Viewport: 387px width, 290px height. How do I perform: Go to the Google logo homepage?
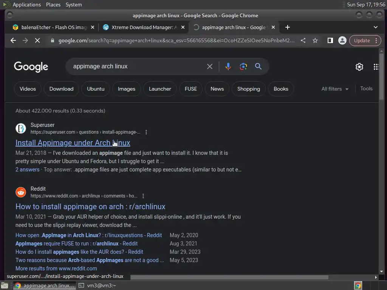(x=31, y=67)
